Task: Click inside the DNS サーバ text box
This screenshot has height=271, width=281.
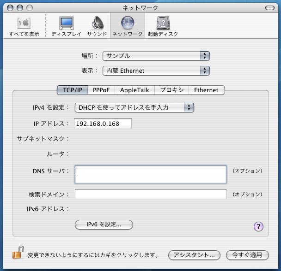Action: pyautogui.click(x=151, y=175)
